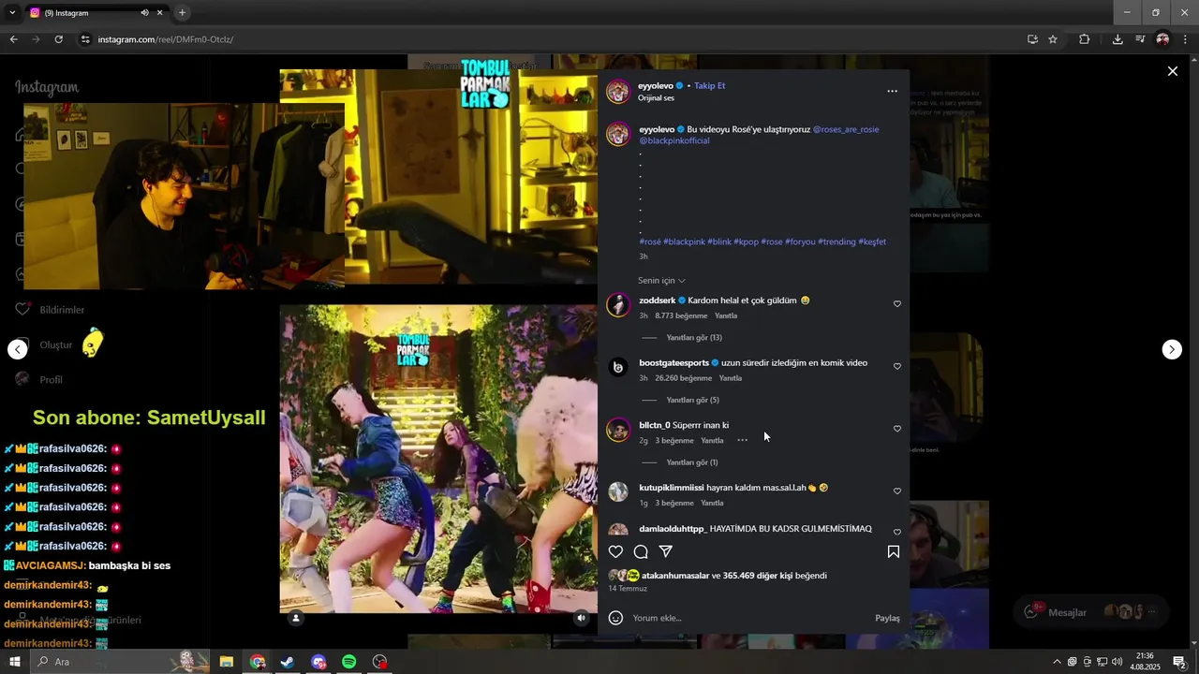Open the @blackpinkofficial mention
This screenshot has height=674, width=1199.
674,140
